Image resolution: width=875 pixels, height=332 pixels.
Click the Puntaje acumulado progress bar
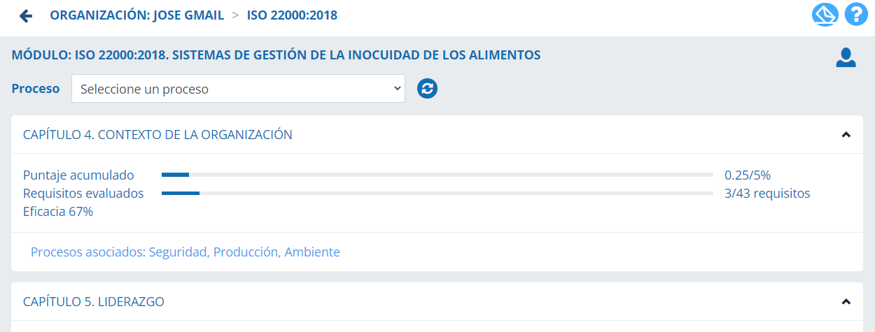[437, 175]
